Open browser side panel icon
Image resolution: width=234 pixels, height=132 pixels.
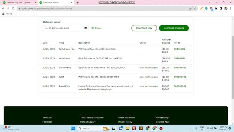221,8
